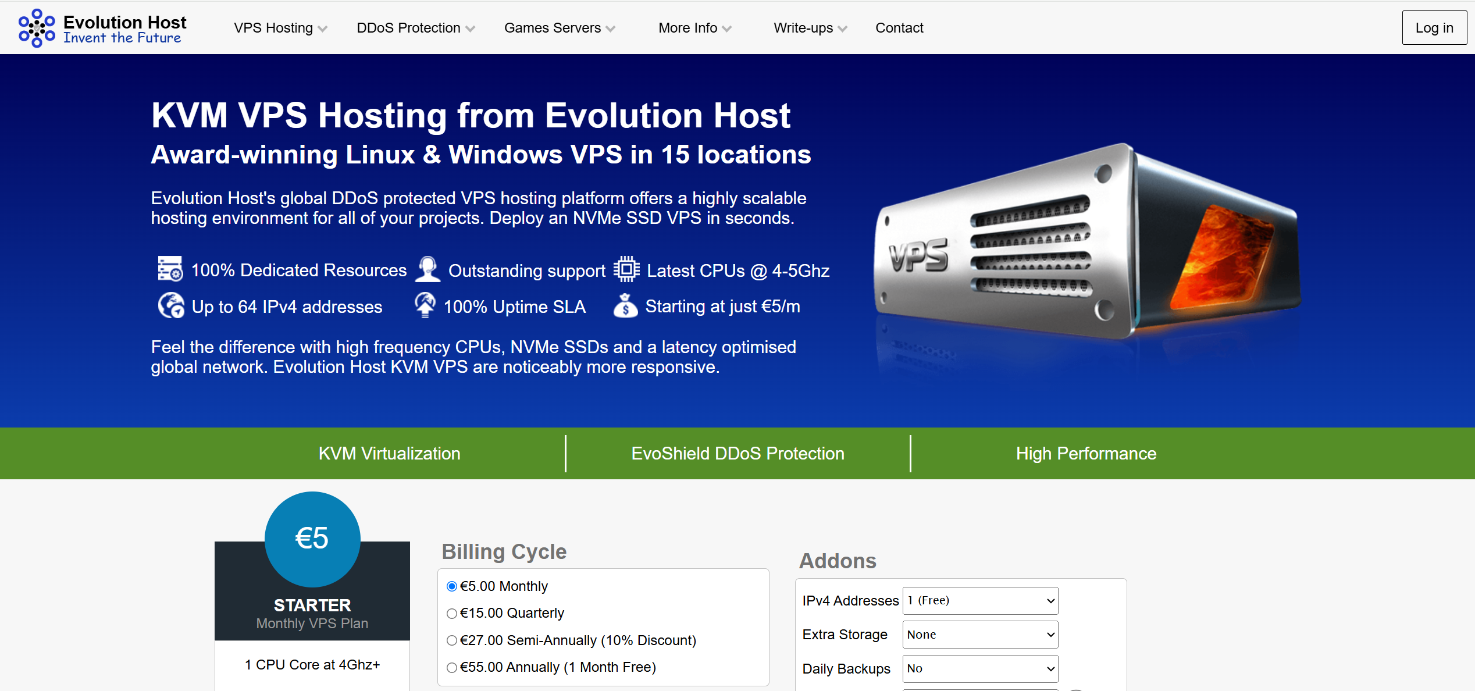Click the 100% Dedicated Resources server icon
This screenshot has height=691, width=1475.
pyautogui.click(x=170, y=269)
